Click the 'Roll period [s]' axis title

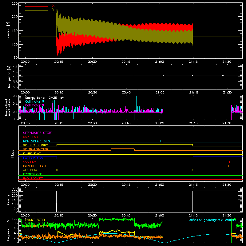pyautogui.click(x=9, y=77)
